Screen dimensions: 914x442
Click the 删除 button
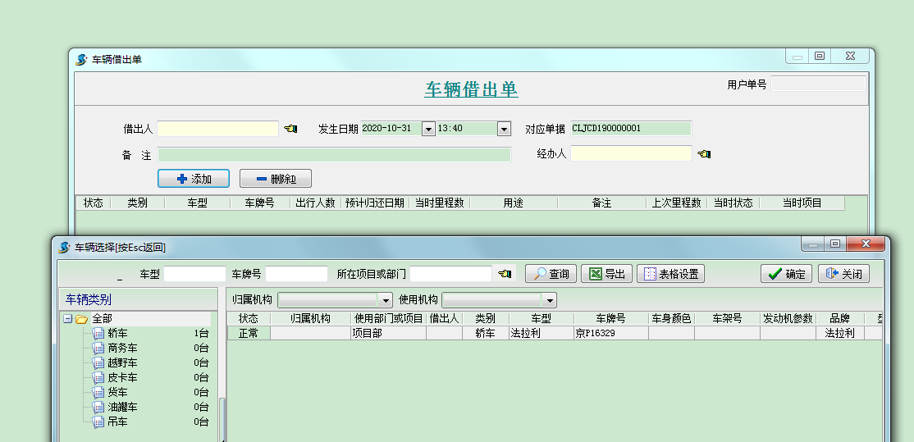click(x=275, y=179)
